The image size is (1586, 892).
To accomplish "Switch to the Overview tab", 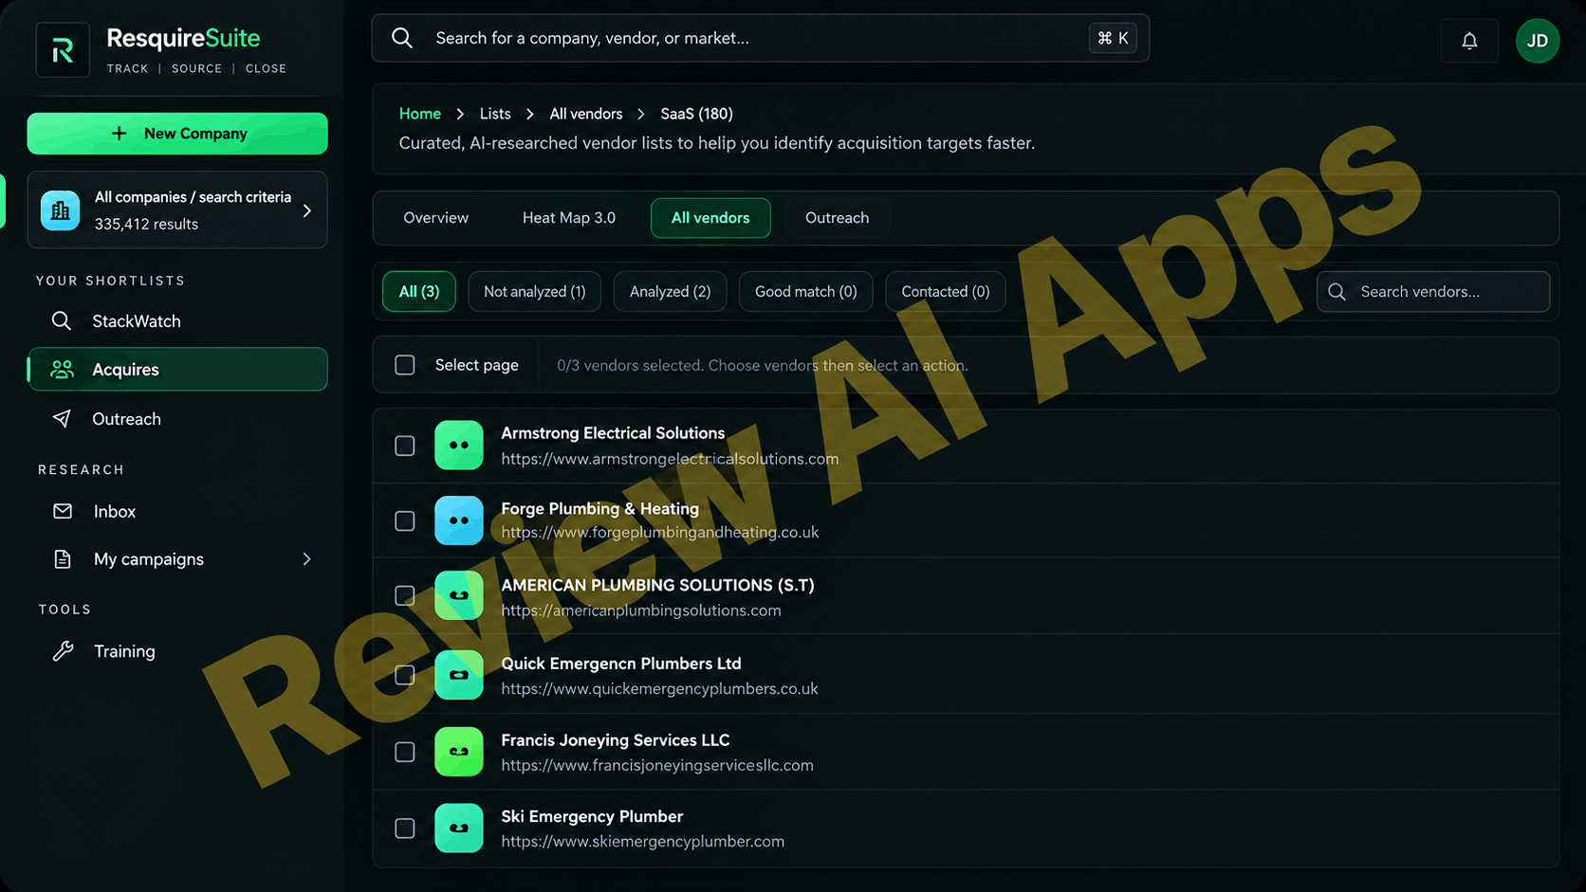I will (x=436, y=218).
